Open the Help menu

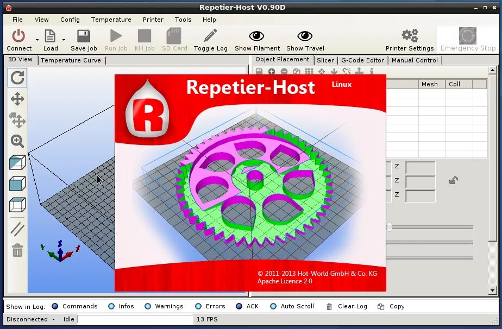[x=209, y=20]
